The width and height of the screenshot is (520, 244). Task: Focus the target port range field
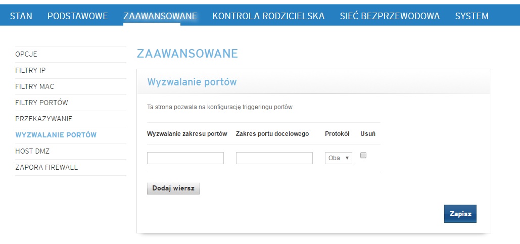(x=274, y=158)
